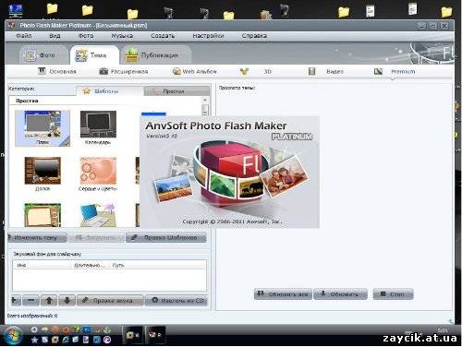Viewport: 462px width, 347px height.
Task: Pick the blue laptop template thumbnail
Action: (98, 215)
